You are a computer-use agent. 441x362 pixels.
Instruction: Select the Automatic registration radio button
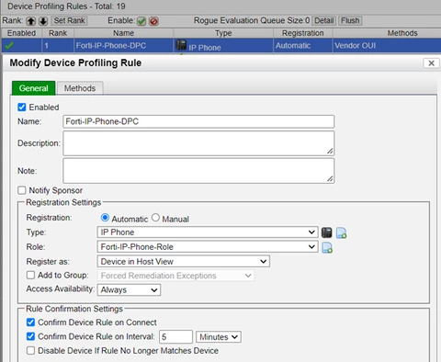click(105, 218)
